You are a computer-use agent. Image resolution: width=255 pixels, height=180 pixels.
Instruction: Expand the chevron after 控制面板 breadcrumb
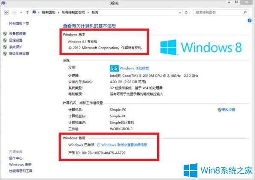[59, 12]
